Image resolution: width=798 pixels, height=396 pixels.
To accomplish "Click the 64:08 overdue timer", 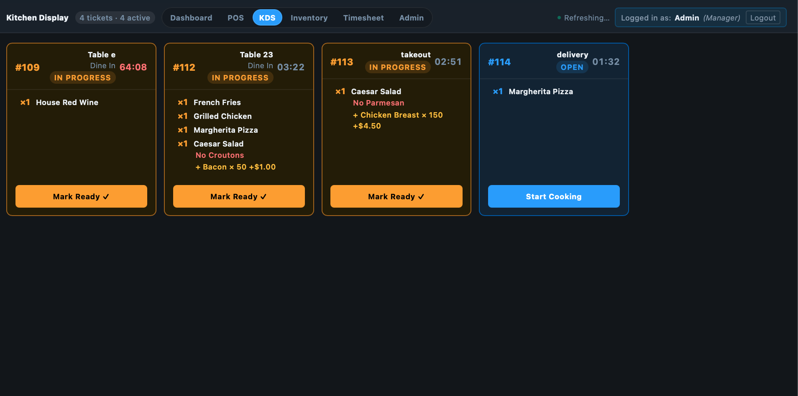I will 133,67.
